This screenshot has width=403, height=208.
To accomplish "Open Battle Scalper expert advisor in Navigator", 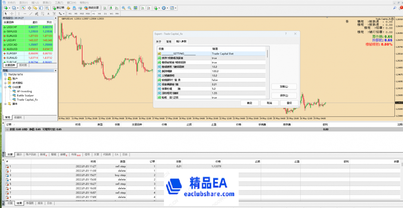I will [25, 95].
